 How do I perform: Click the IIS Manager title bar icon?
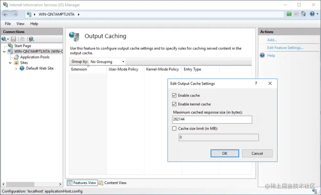pyautogui.click(x=5, y=5)
